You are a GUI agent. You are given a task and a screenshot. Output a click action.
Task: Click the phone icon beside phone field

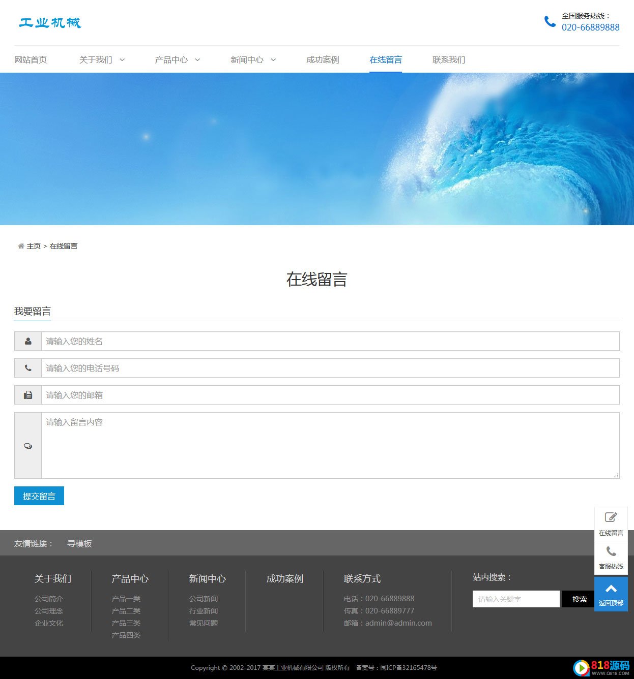point(28,368)
